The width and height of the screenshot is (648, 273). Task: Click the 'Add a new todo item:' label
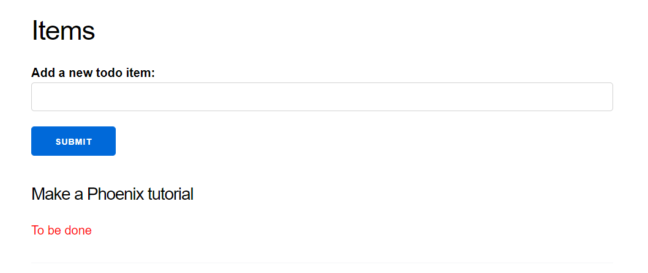coord(93,73)
